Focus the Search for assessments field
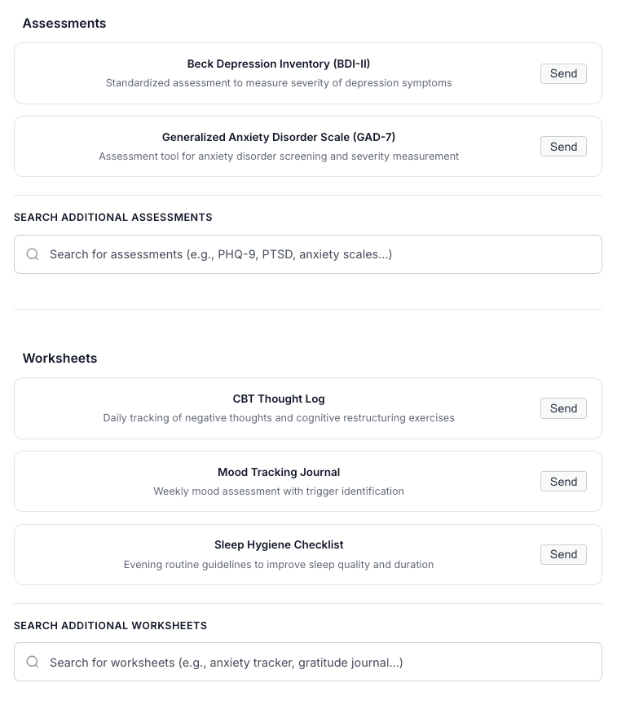The image size is (617, 705). [308, 254]
